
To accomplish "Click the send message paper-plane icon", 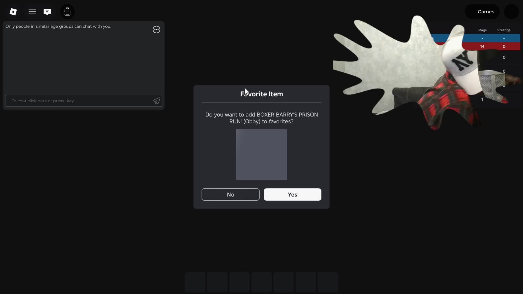I will click(157, 101).
